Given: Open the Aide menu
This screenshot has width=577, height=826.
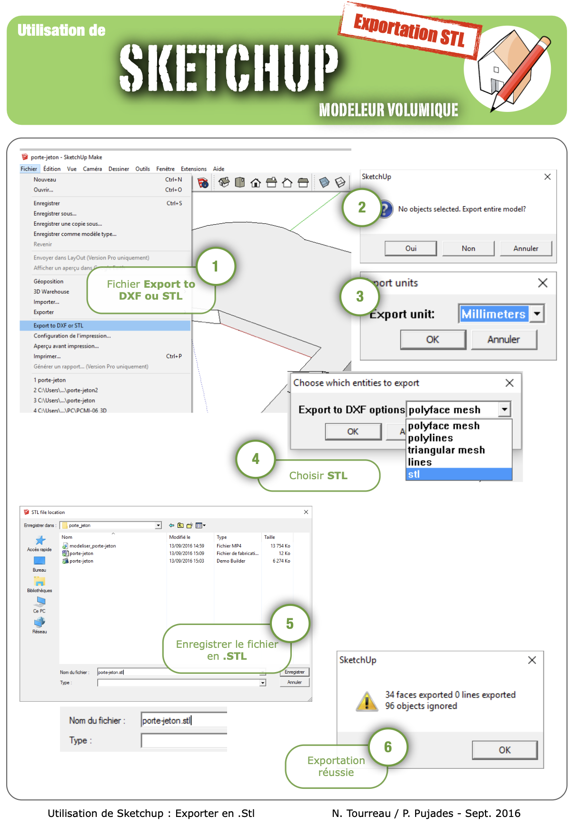Looking at the screenshot, I should pyautogui.click(x=219, y=169).
